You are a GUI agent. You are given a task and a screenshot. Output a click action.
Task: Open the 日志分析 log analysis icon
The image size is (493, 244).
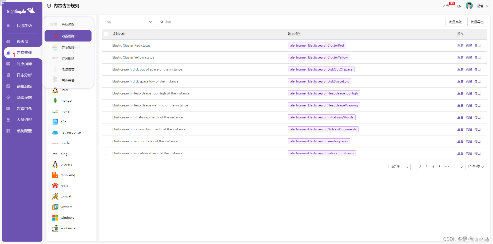coord(8,75)
